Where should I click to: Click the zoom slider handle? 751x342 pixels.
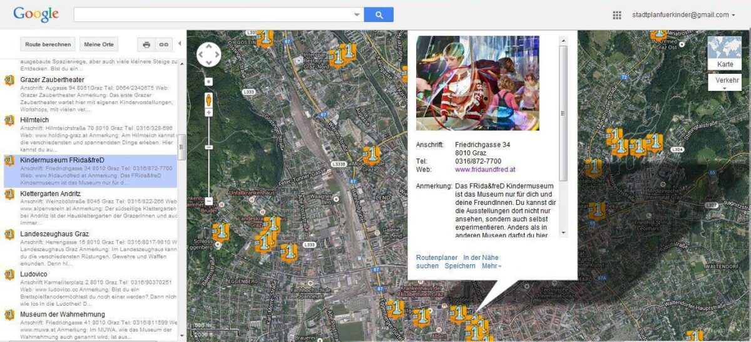click(x=208, y=147)
